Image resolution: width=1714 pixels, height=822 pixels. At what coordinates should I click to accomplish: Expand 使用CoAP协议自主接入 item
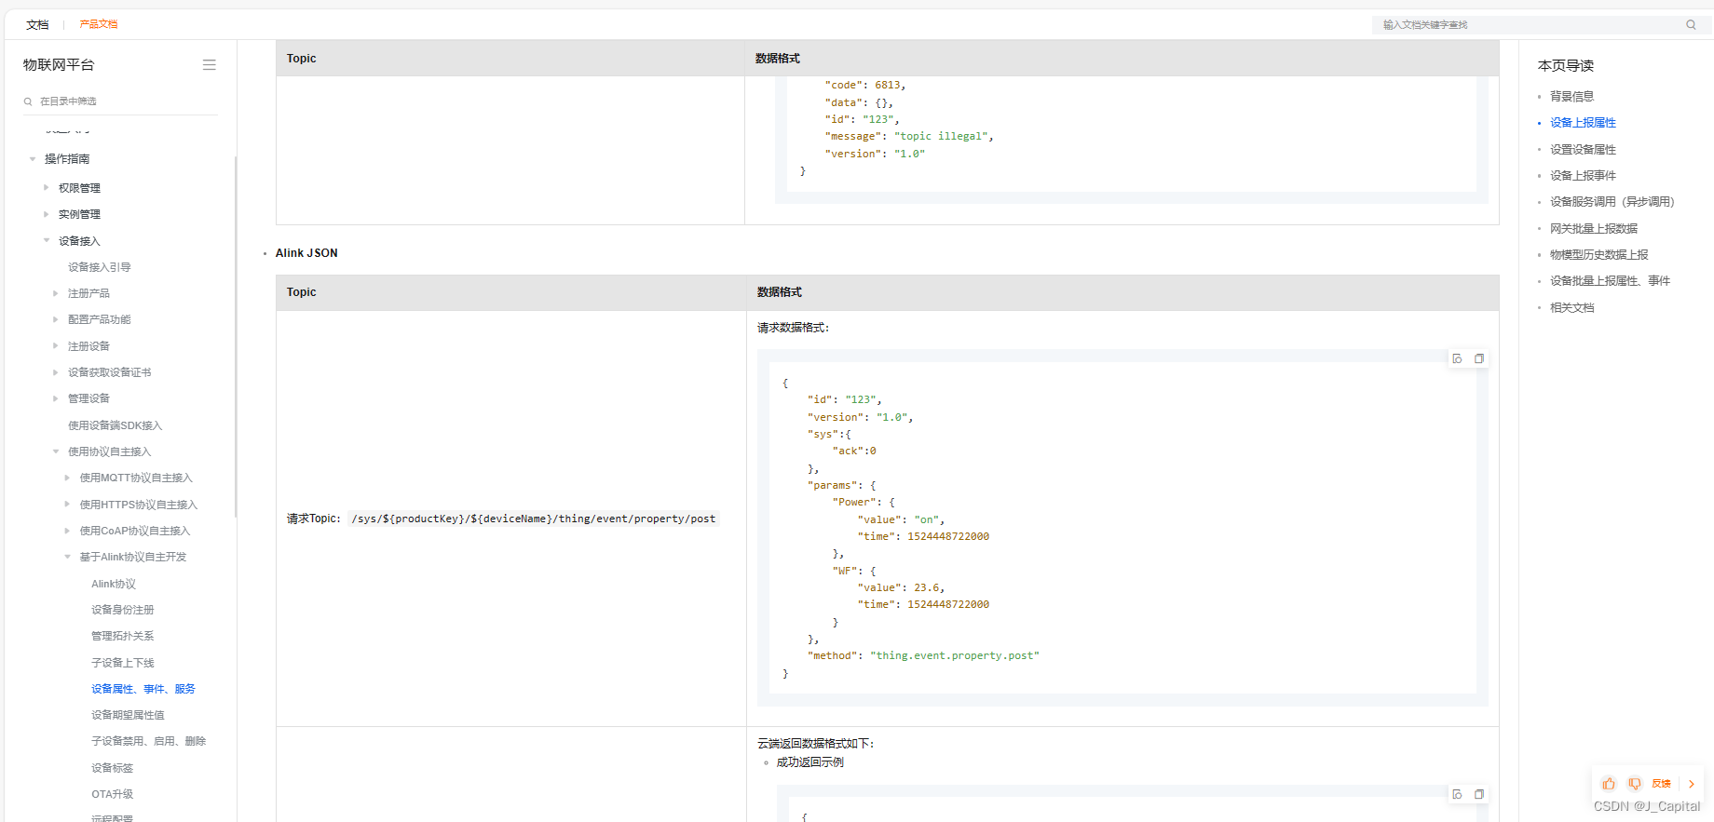67,531
